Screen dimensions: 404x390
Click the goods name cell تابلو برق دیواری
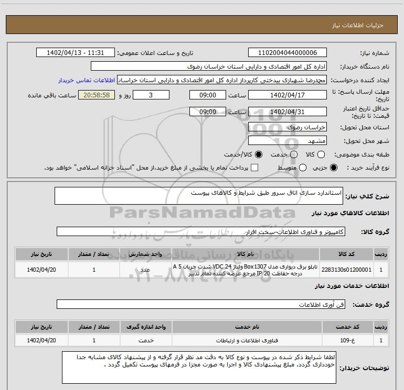point(246,270)
